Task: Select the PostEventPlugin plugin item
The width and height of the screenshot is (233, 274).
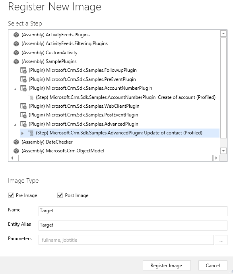Action: (x=83, y=115)
